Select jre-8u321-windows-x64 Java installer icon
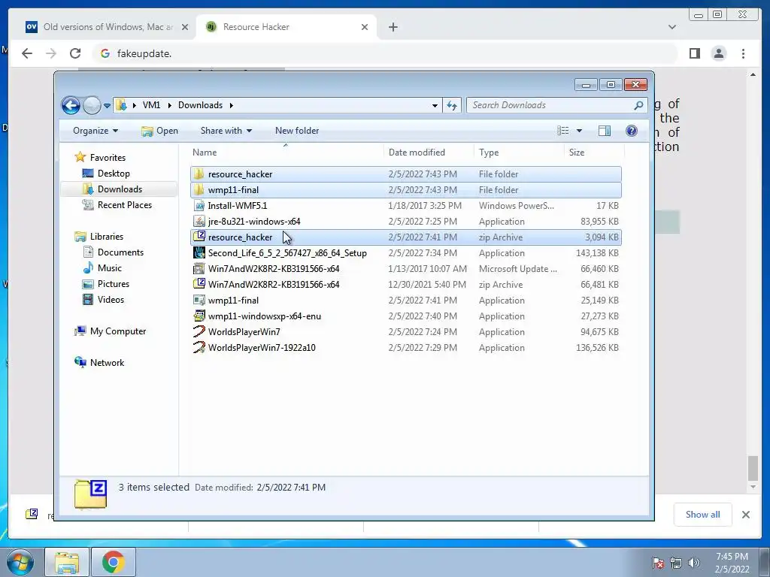This screenshot has width=770, height=577. (199, 222)
